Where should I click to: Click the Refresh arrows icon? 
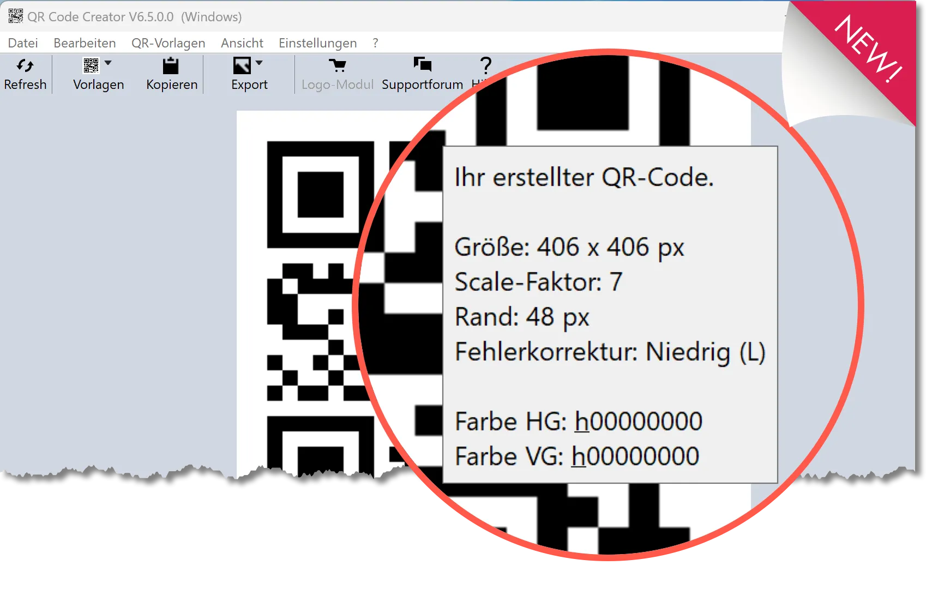(x=25, y=66)
